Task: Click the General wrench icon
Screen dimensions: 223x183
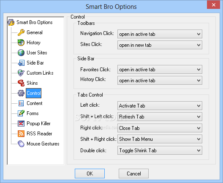Action: click(x=21, y=32)
